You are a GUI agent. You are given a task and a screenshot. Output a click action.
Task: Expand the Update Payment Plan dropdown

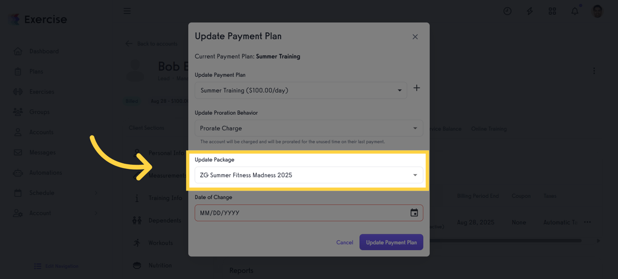click(300, 90)
